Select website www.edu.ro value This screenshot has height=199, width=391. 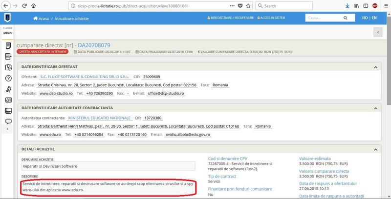[x=50, y=135]
